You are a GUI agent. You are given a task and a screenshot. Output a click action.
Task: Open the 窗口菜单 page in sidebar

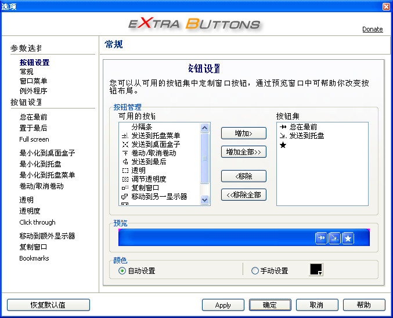[x=33, y=81]
